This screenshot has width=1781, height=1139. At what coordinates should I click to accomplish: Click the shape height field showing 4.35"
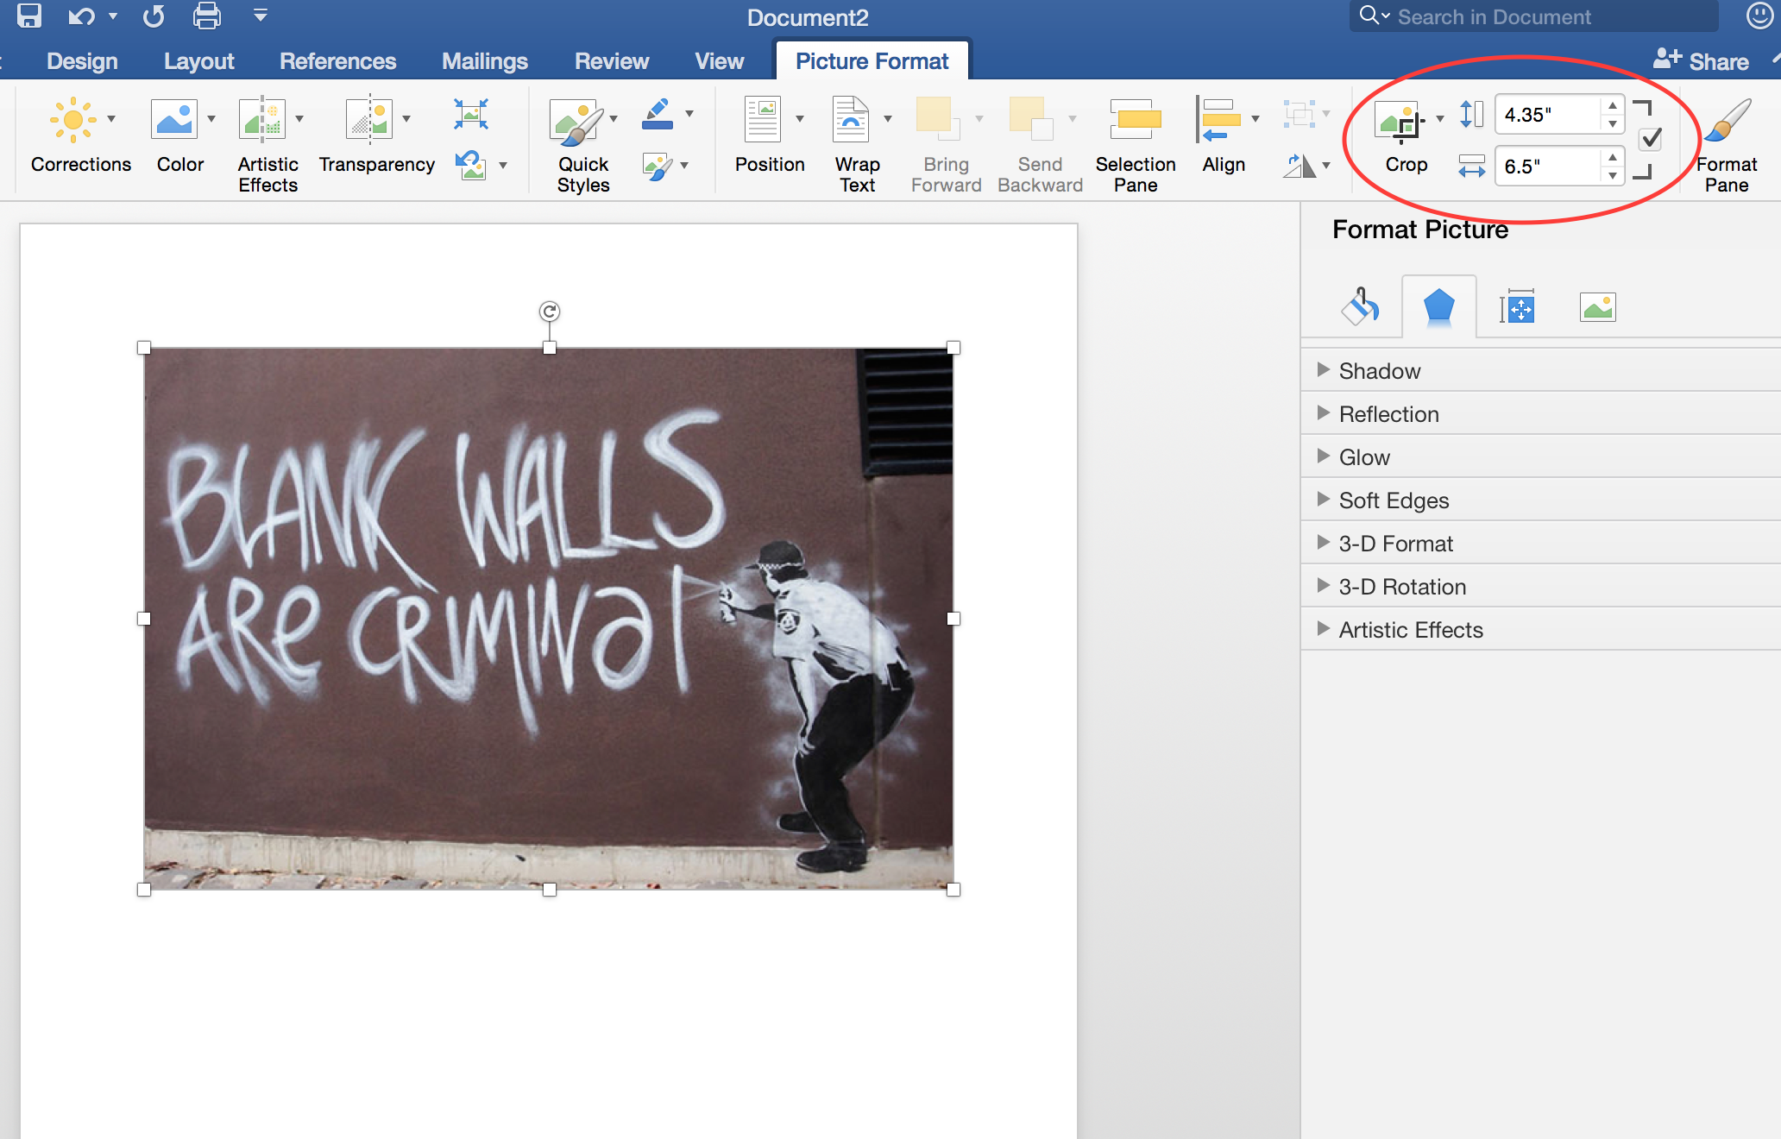1549,115
